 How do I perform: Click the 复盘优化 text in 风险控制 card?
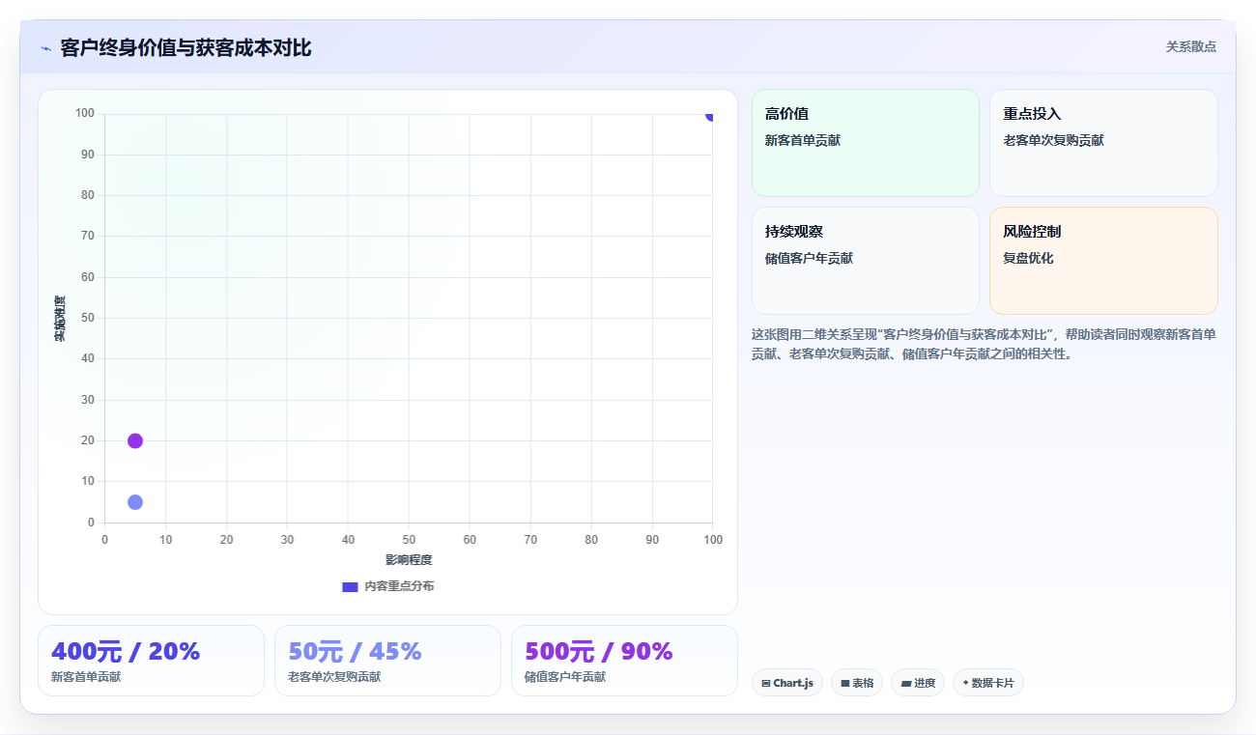[x=1028, y=258]
